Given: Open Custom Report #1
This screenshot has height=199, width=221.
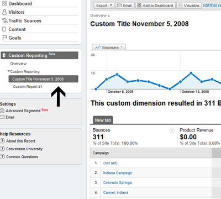Looking at the screenshot, I should 28,87.
